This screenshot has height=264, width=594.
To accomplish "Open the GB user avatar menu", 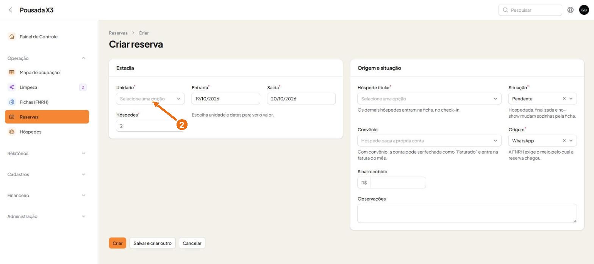I will 584,10.
